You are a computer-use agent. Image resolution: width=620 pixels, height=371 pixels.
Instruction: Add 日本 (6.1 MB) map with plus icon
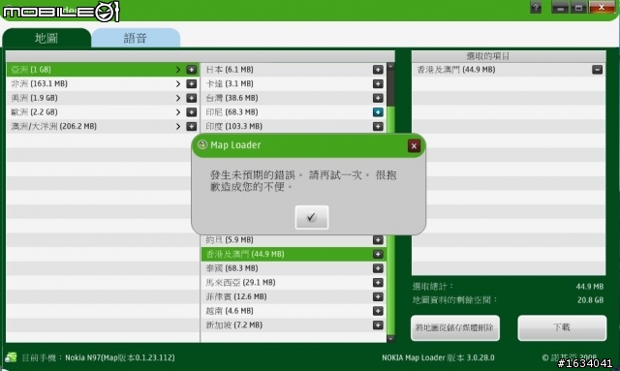click(378, 70)
